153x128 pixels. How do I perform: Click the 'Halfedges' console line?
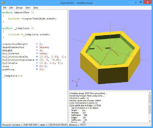pos(79,115)
